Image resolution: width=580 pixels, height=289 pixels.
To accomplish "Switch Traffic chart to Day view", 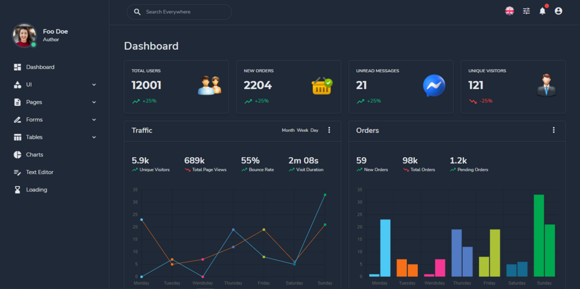I will click(315, 131).
